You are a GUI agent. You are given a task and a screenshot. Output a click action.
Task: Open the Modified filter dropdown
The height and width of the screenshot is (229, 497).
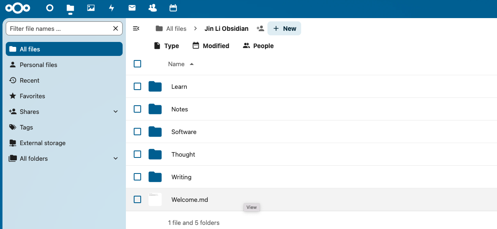point(211,46)
